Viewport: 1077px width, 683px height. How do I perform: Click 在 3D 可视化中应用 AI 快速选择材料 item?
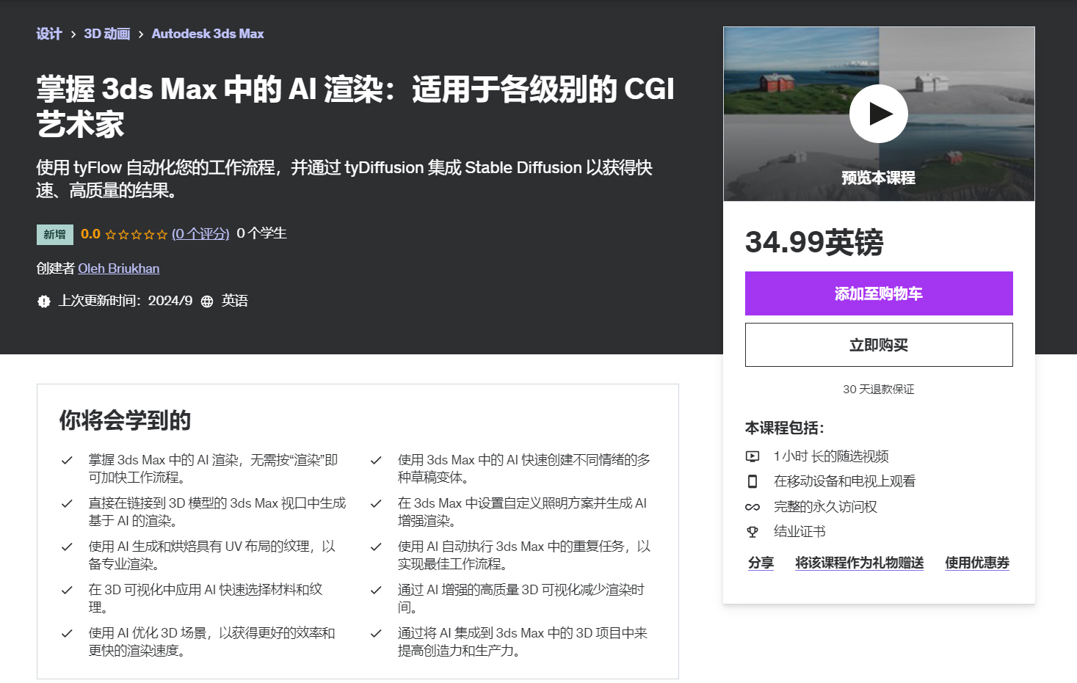pos(206,599)
